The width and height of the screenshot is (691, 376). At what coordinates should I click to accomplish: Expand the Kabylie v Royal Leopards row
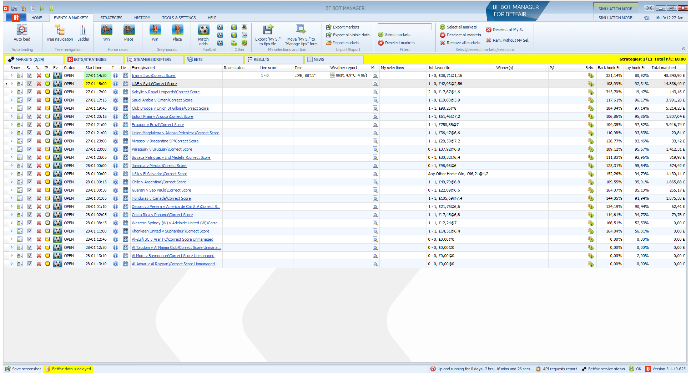pyautogui.click(x=11, y=92)
